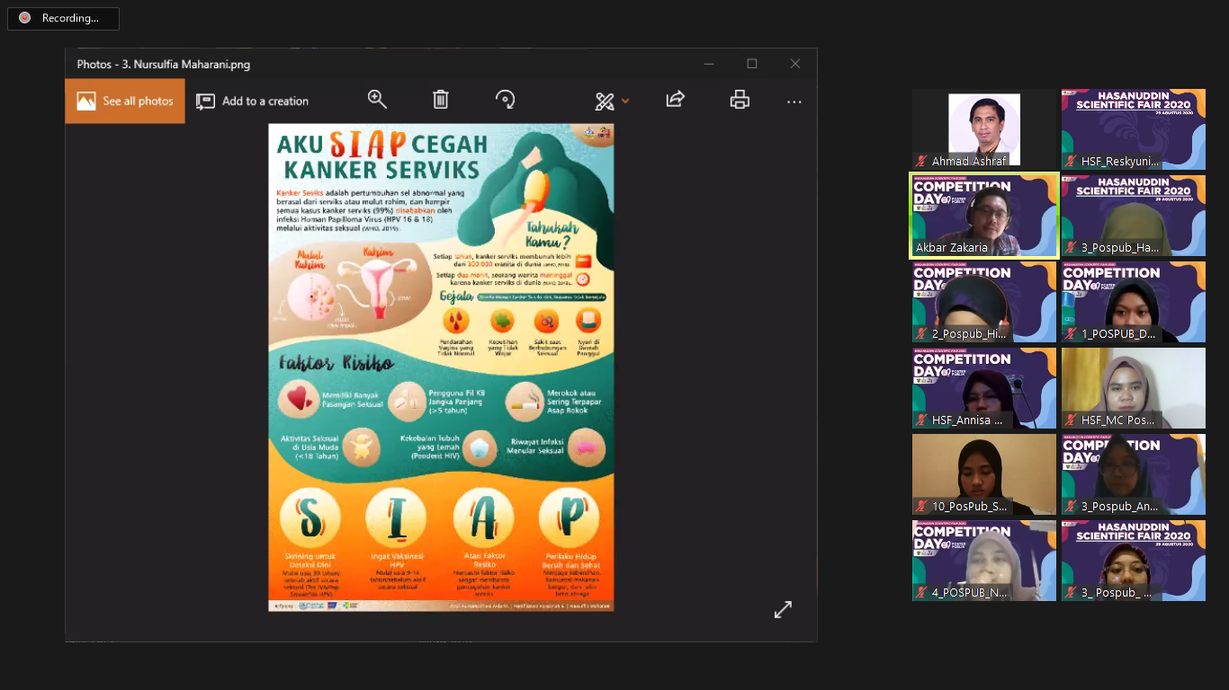Click muted mic icon beside 1_POSPUB_D
The height and width of the screenshot is (690, 1229).
click(1072, 333)
